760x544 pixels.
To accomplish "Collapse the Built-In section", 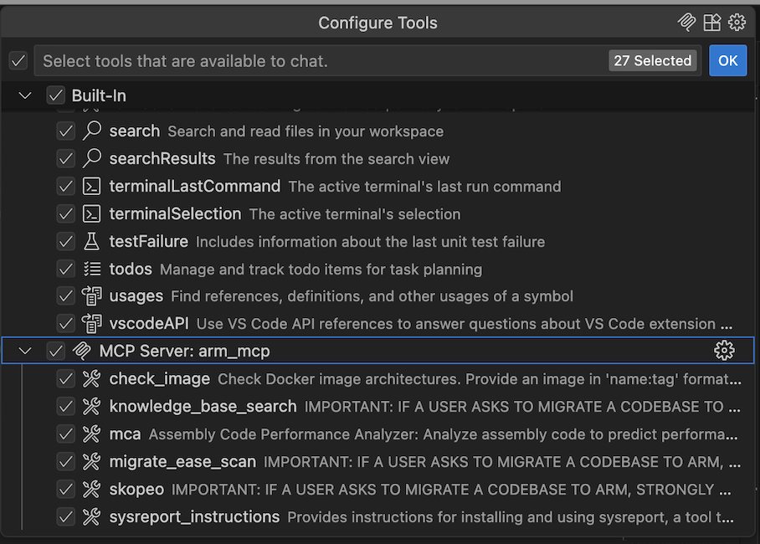I will pyautogui.click(x=24, y=95).
